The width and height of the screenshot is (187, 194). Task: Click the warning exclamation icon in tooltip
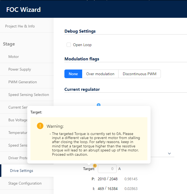[x=40, y=126]
